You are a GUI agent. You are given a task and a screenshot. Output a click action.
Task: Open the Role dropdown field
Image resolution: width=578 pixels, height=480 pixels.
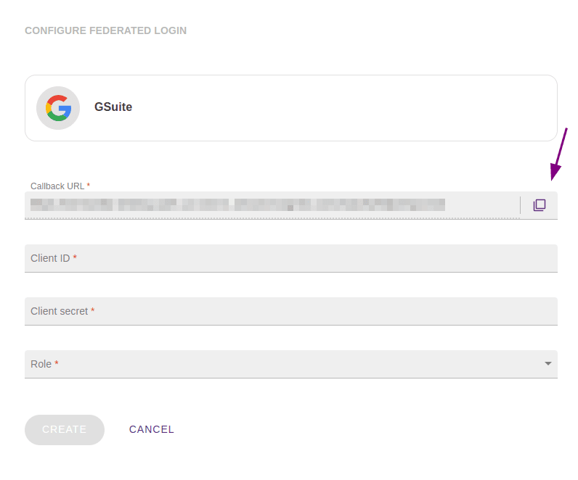click(290, 364)
